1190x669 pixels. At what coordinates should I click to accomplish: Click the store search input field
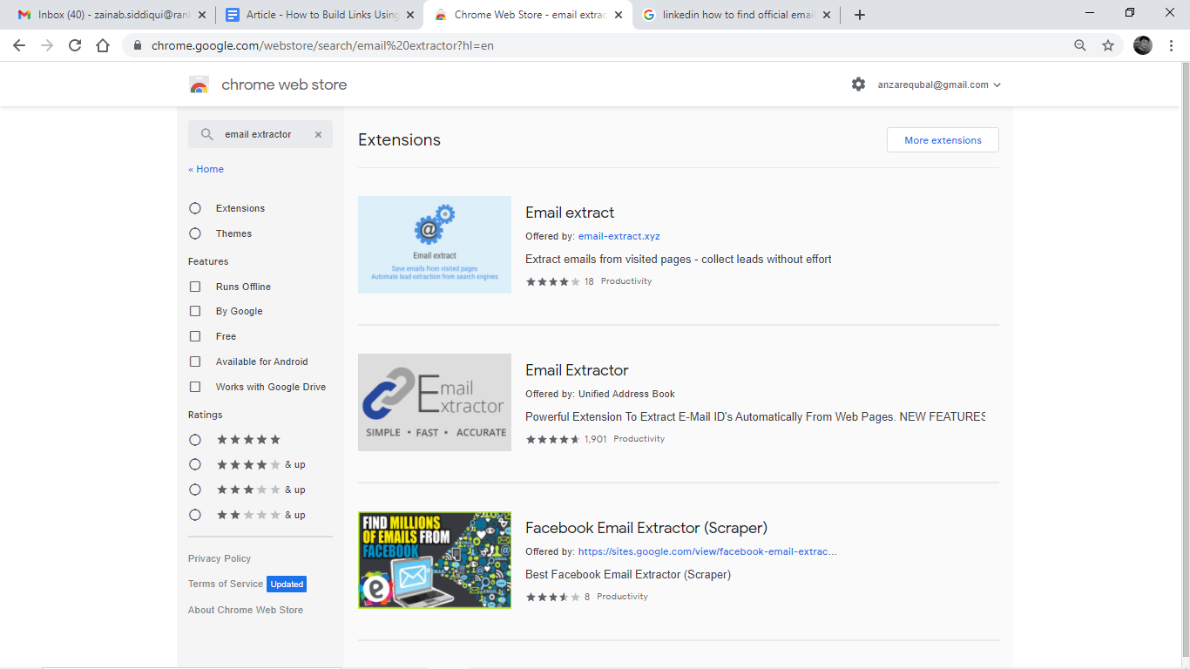(260, 134)
